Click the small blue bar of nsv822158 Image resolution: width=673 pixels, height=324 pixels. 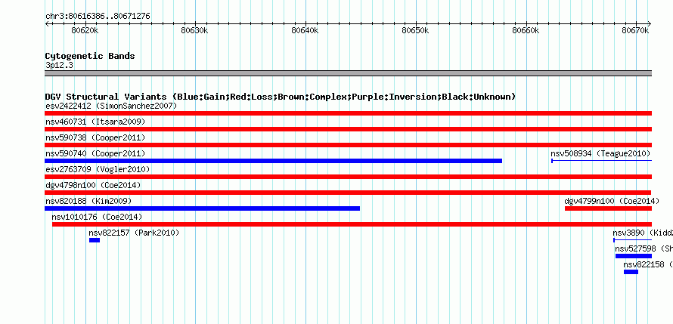[631, 272]
